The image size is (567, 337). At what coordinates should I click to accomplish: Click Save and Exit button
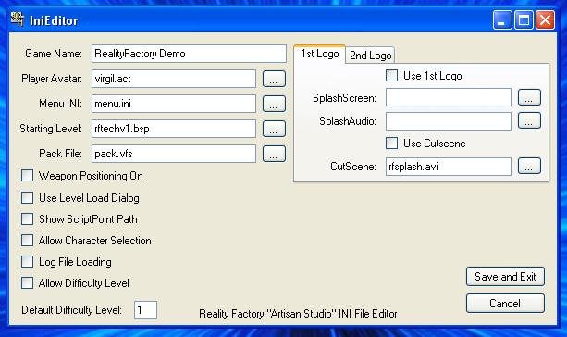[505, 277]
